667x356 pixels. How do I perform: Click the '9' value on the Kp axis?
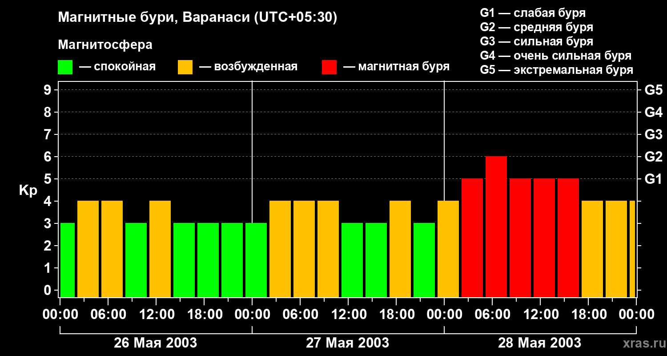pyautogui.click(x=48, y=90)
